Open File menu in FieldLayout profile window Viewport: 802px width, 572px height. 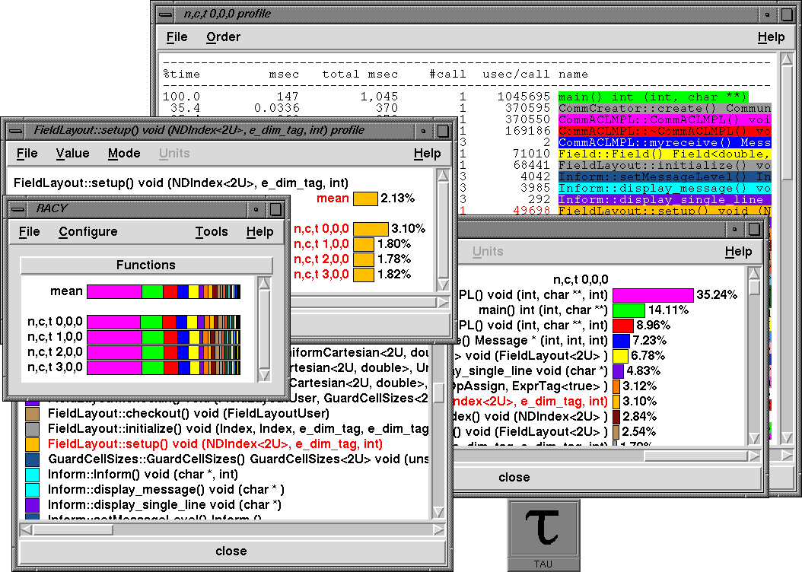tap(27, 154)
